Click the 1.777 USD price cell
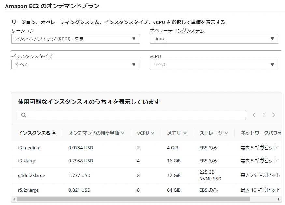This screenshot has width=285, height=205. pos(79,176)
